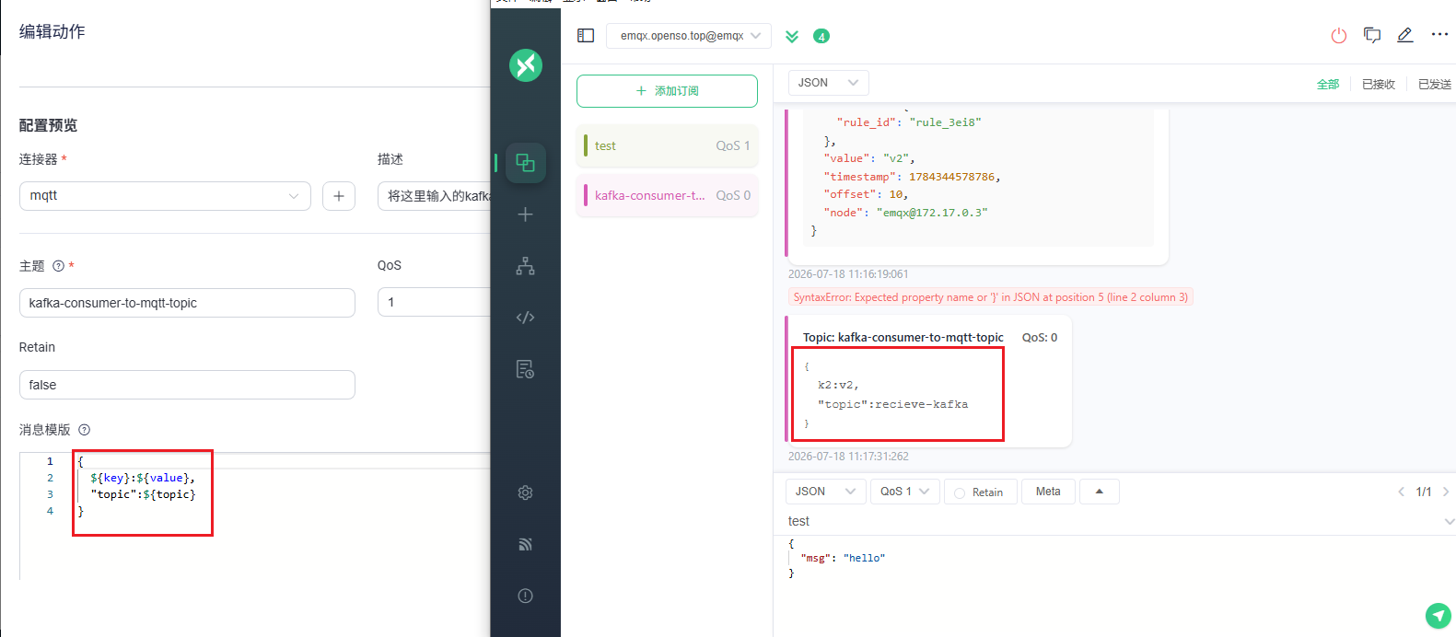Open the About info icon in sidebar
Image resolution: width=1456 pixels, height=637 pixels.
point(526,596)
